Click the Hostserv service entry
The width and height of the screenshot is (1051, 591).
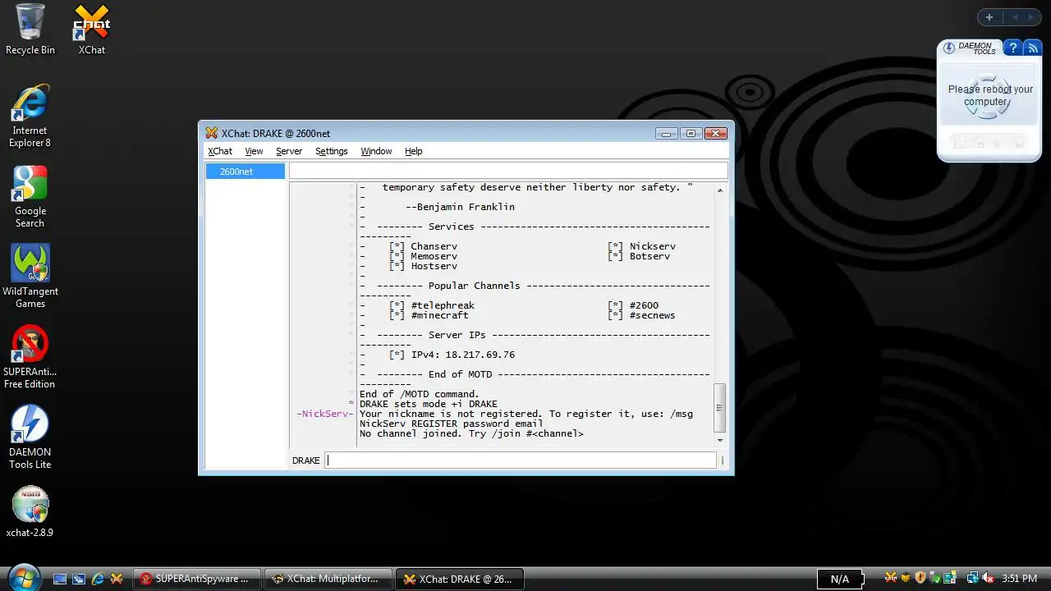coord(434,266)
